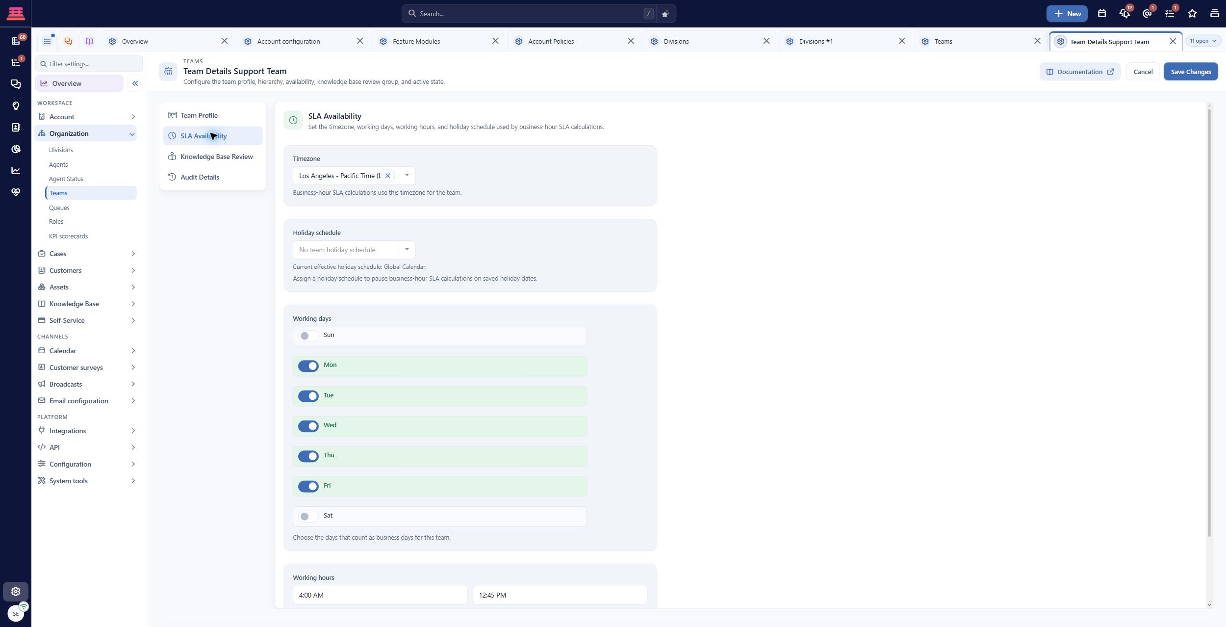Viewport: 1226px width, 627px height.
Task: Open chat conversations icon in left rail
Action: click(16, 84)
